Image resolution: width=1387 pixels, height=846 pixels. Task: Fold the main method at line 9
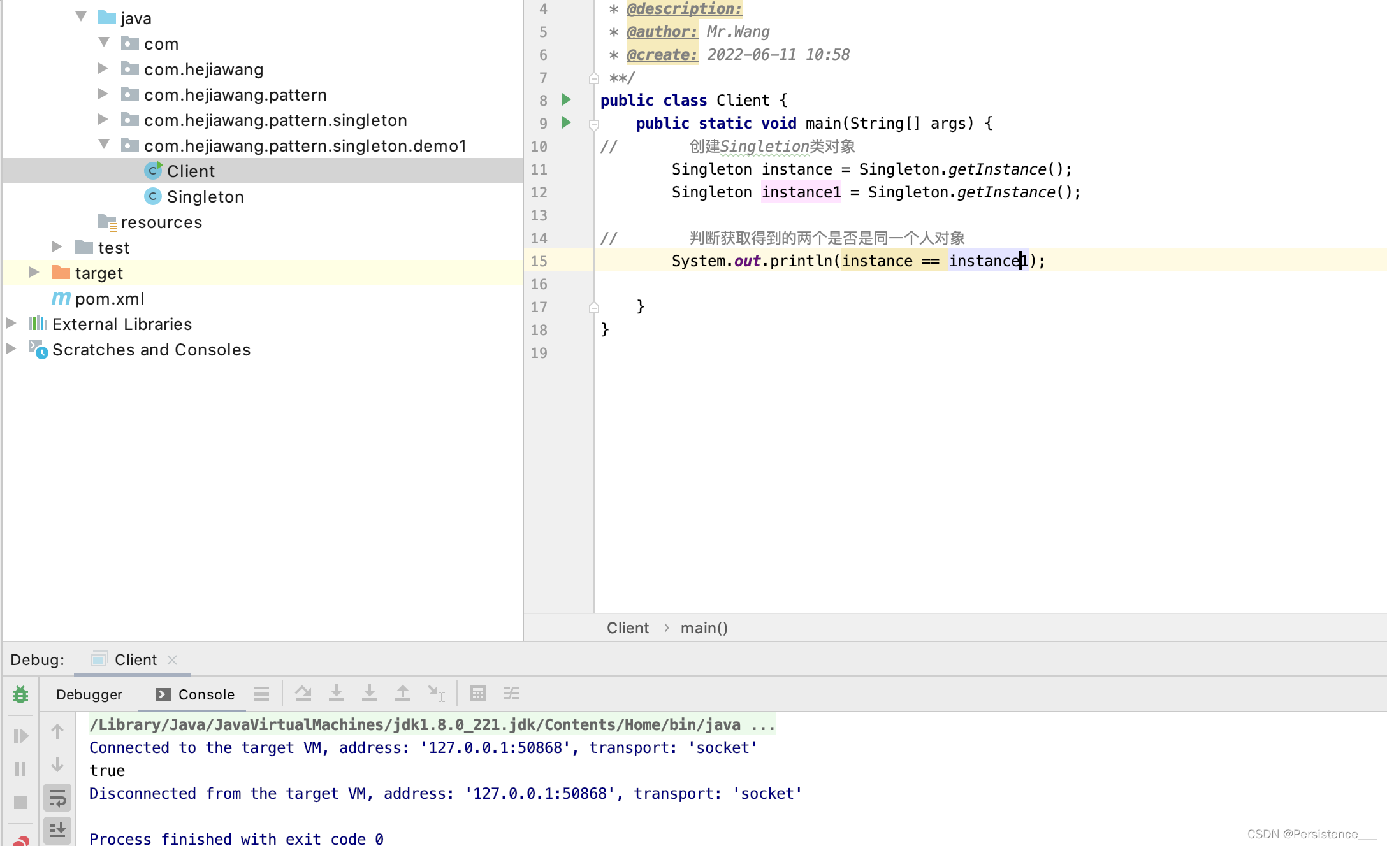point(594,124)
